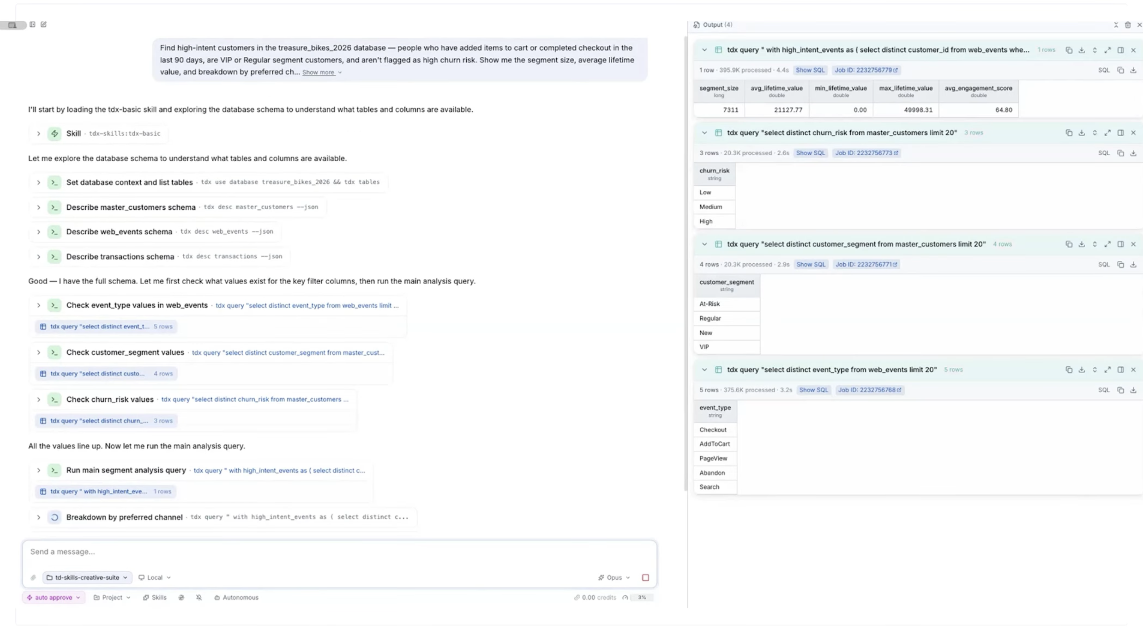Click the 3% context usage indicator
1143x630 pixels.
click(642, 597)
